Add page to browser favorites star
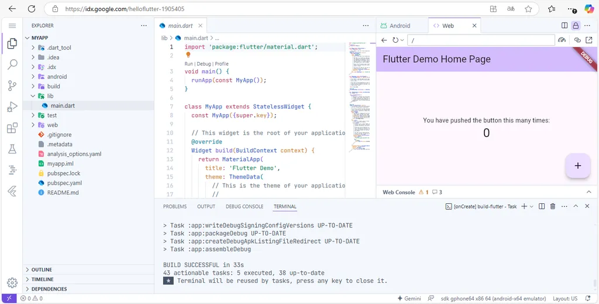The image size is (599, 304). 528,9
